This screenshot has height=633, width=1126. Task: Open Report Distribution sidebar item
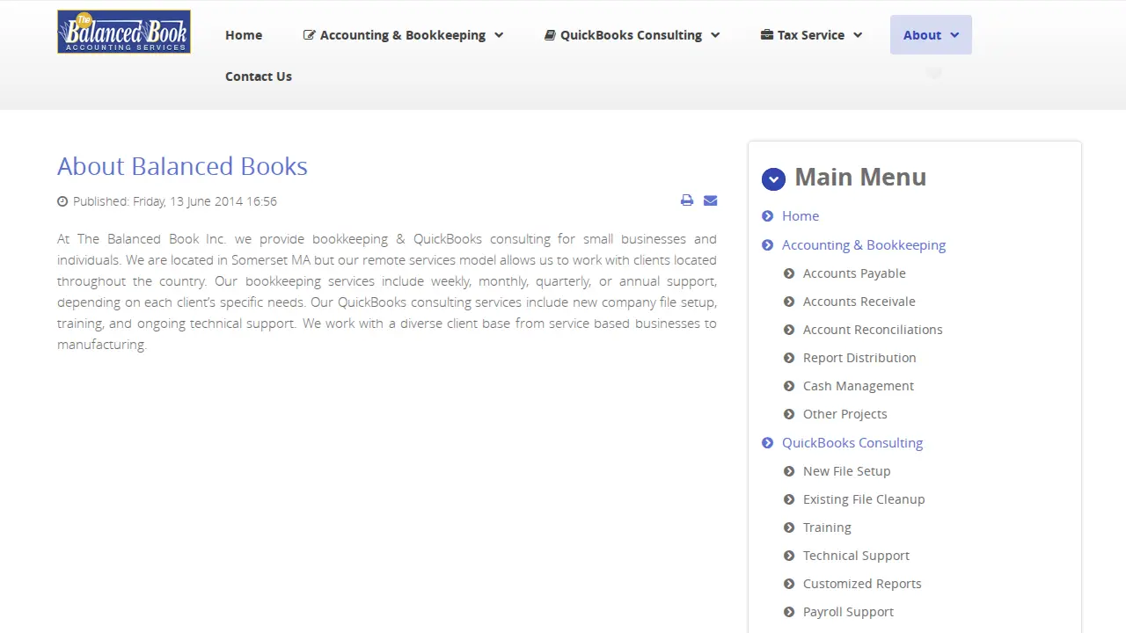click(x=859, y=358)
